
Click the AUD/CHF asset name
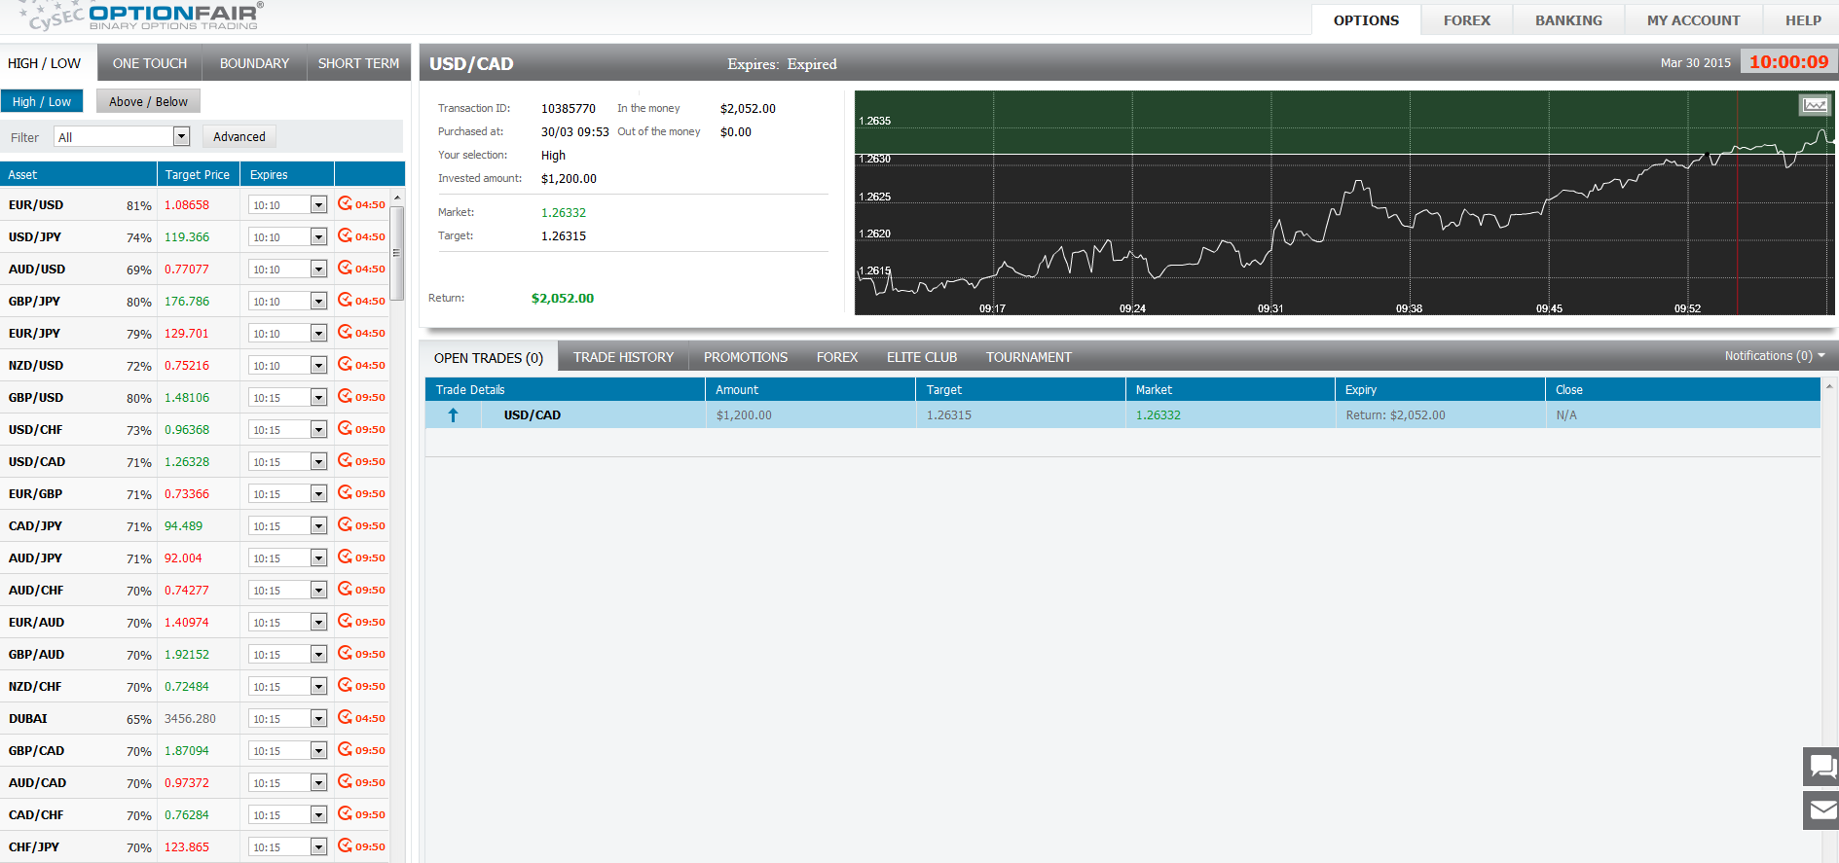tap(36, 590)
